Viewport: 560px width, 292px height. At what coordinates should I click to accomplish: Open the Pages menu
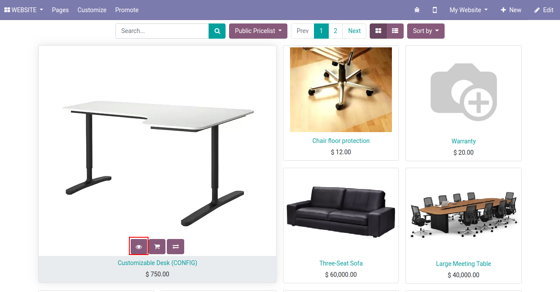click(60, 10)
